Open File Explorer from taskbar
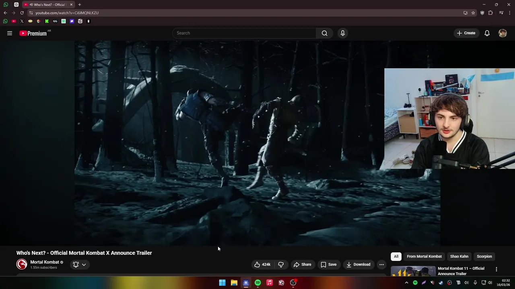Viewport: 515px width, 289px height. pos(234,283)
